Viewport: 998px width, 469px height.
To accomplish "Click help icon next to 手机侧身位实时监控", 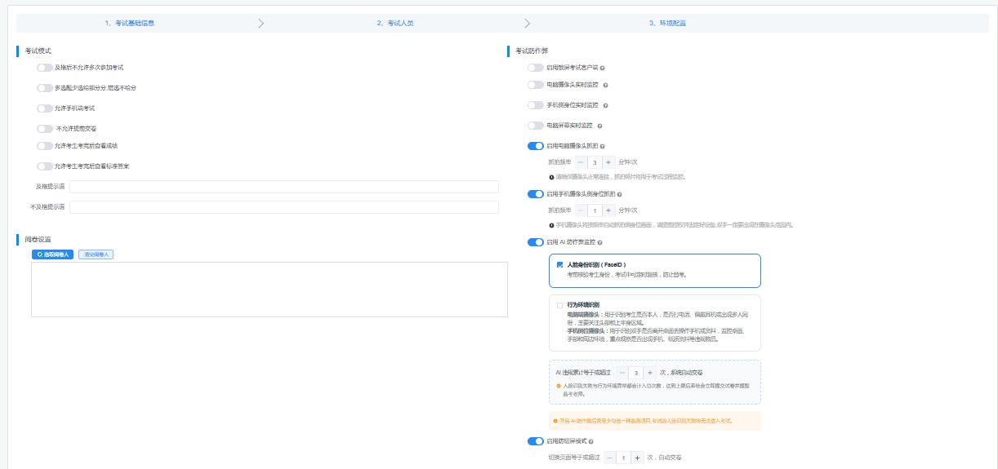I will pos(605,105).
